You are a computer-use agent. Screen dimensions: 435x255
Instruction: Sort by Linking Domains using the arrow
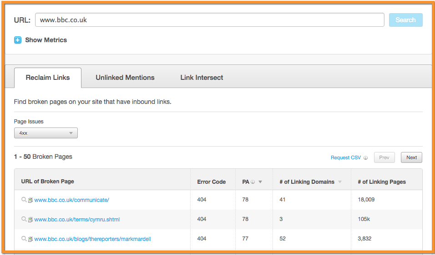[340, 182]
